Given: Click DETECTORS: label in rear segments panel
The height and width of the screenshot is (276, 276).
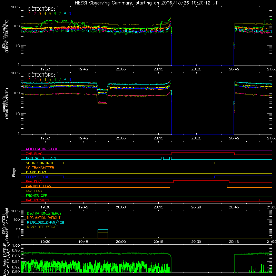Looking at the screenshot, I should [42, 75].
